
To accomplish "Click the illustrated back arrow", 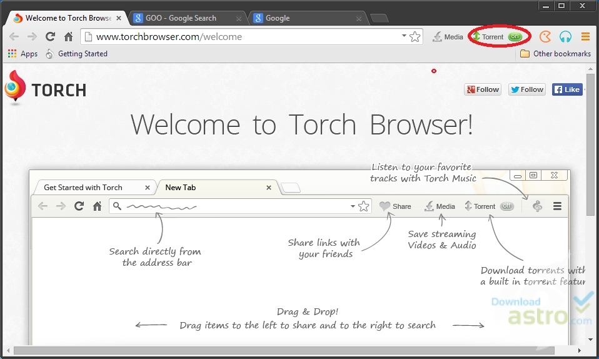I will click(43, 206).
